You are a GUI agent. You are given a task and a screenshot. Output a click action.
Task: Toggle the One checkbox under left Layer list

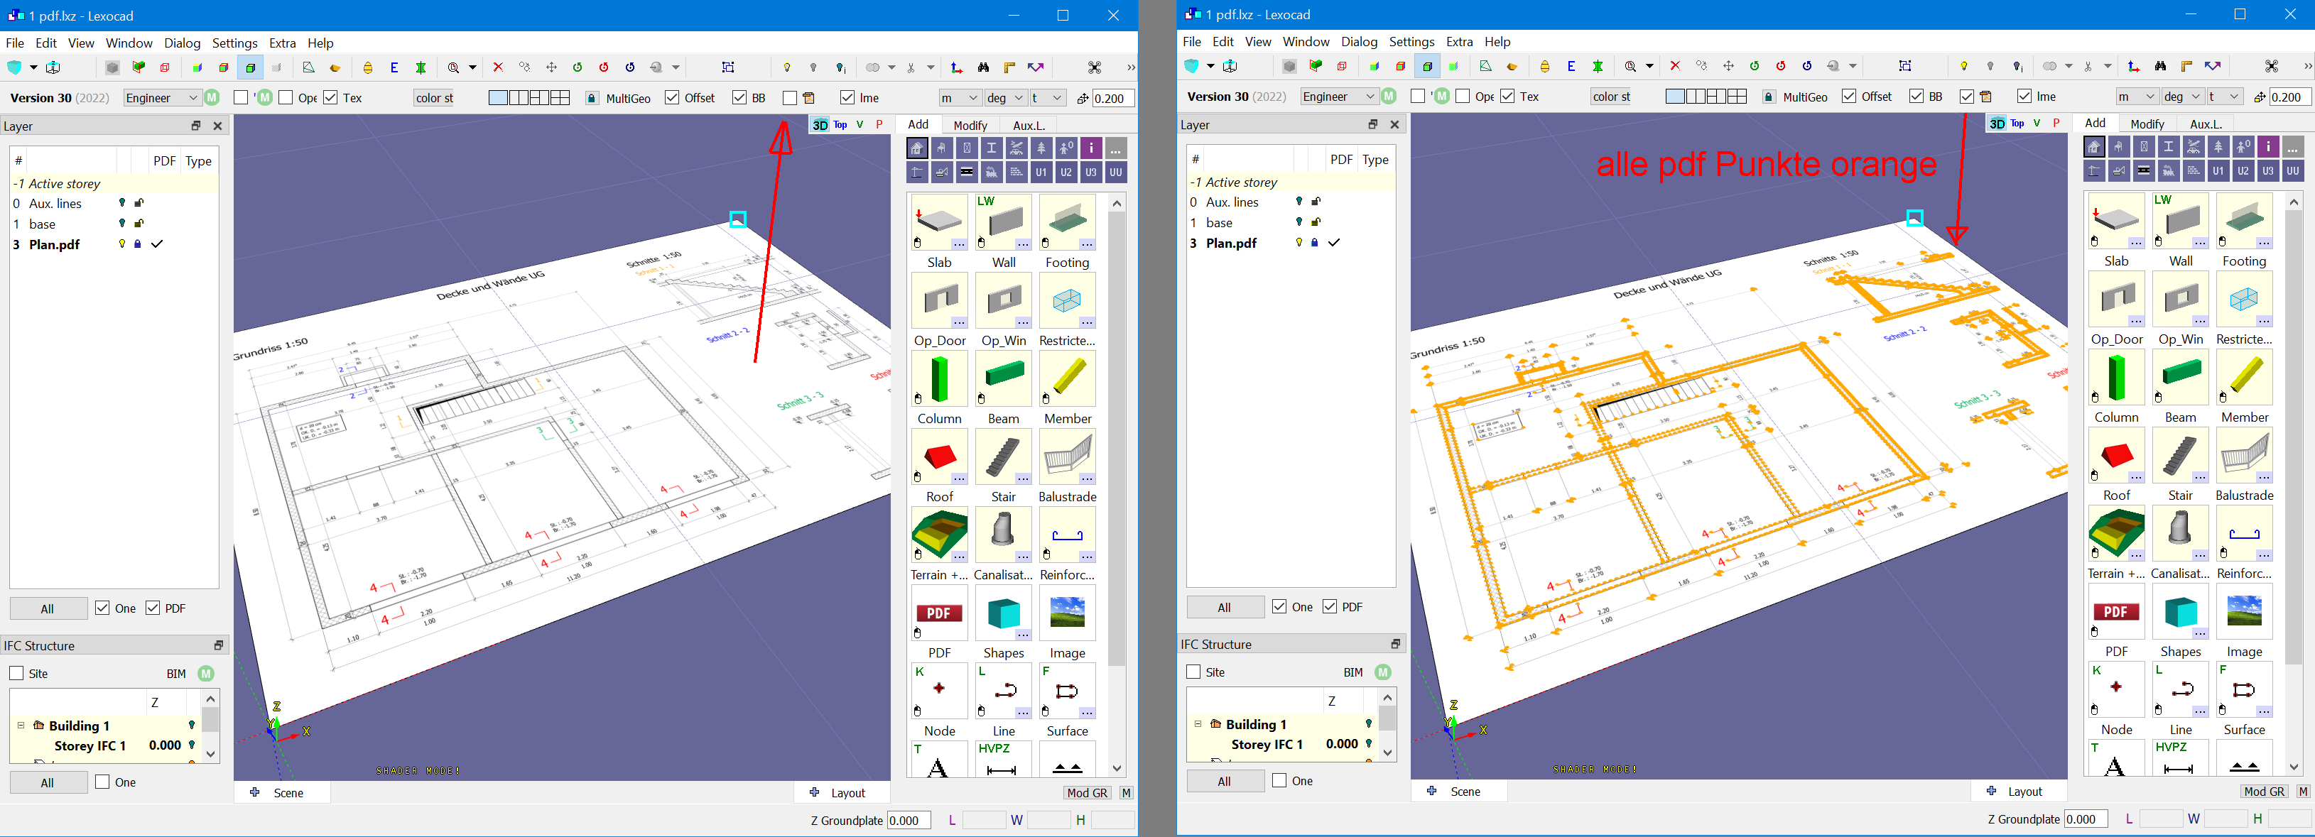pyautogui.click(x=102, y=608)
